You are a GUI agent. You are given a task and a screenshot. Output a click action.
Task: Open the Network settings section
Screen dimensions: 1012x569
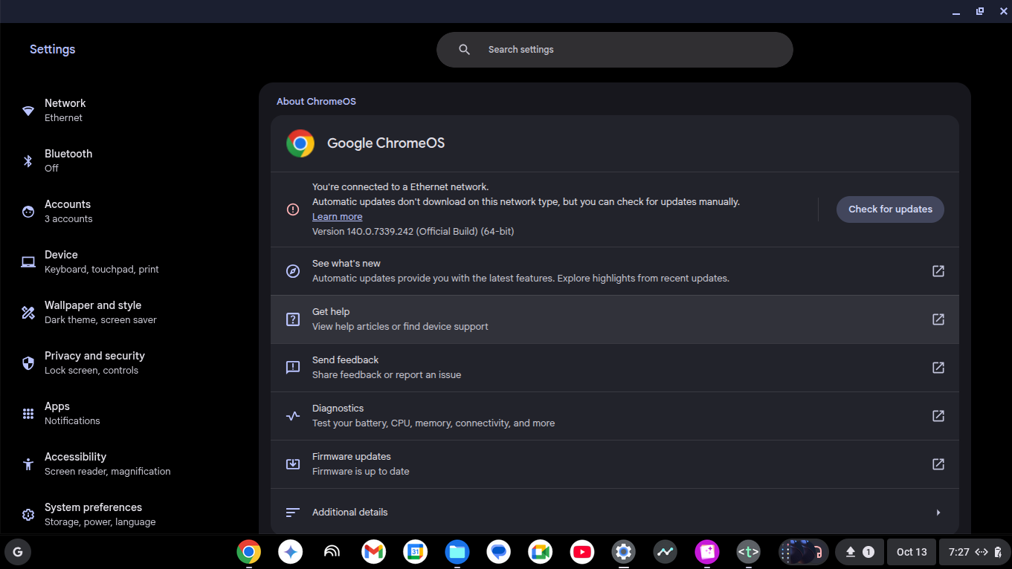coord(65,110)
